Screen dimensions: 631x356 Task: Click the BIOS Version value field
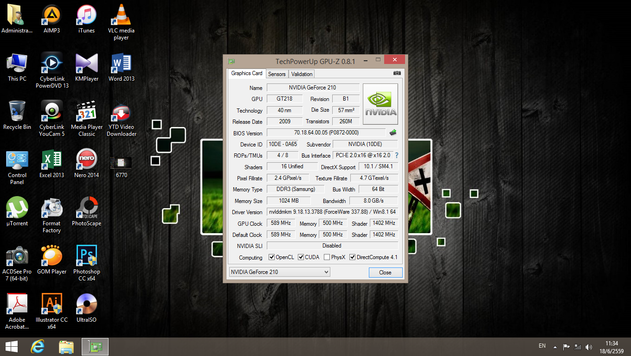(x=326, y=133)
